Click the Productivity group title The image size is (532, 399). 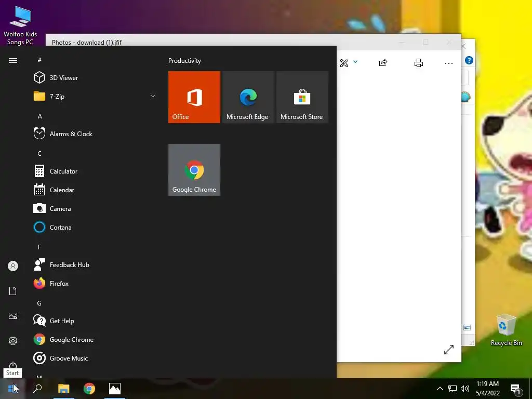[x=184, y=61]
